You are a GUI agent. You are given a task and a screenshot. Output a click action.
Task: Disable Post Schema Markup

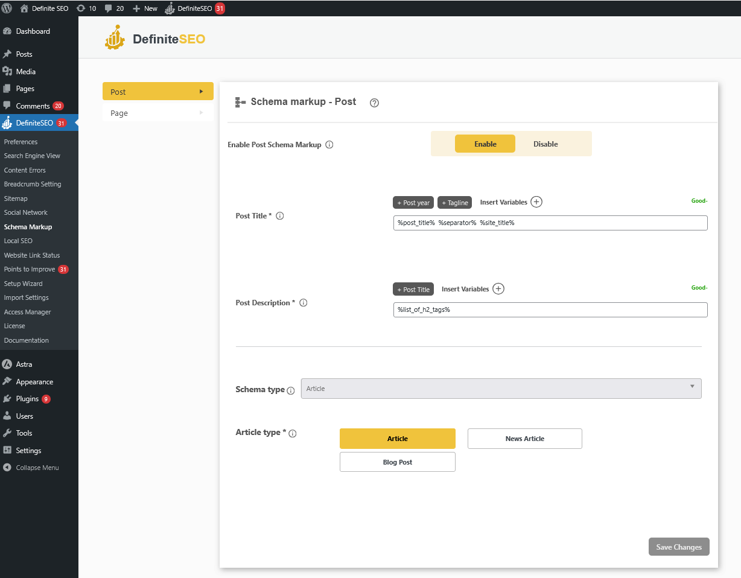click(545, 144)
